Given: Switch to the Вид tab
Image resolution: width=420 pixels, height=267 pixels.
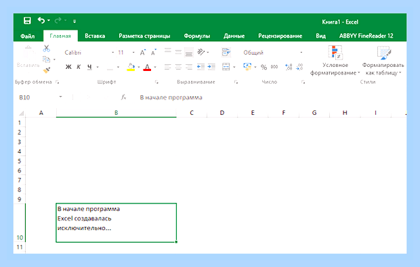Looking at the screenshot, I should [x=320, y=36].
